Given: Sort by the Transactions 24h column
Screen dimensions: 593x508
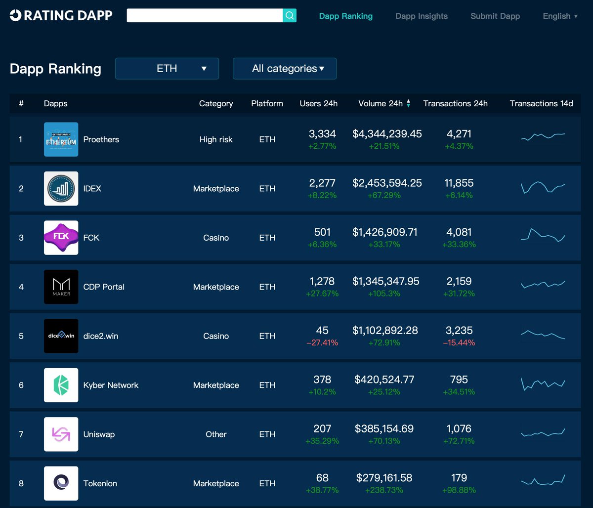Looking at the screenshot, I should coord(456,103).
